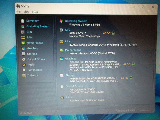This screenshot has width=160, height=120.
Task: Click the RAM stick icon in summary panel
Action: (61, 42)
